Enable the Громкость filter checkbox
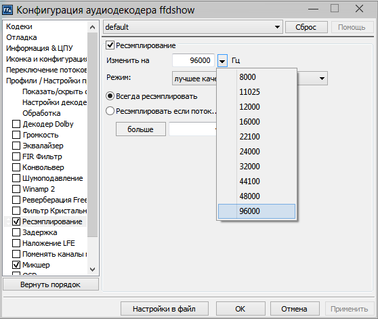 (x=16, y=135)
